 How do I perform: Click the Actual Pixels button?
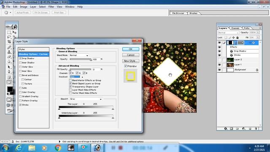(x=23, y=12)
